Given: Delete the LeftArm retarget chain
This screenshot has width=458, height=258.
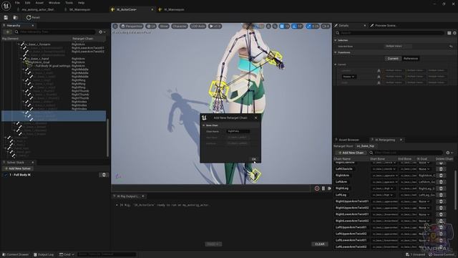Looking at the screenshot, I should pyautogui.click(x=441, y=182).
